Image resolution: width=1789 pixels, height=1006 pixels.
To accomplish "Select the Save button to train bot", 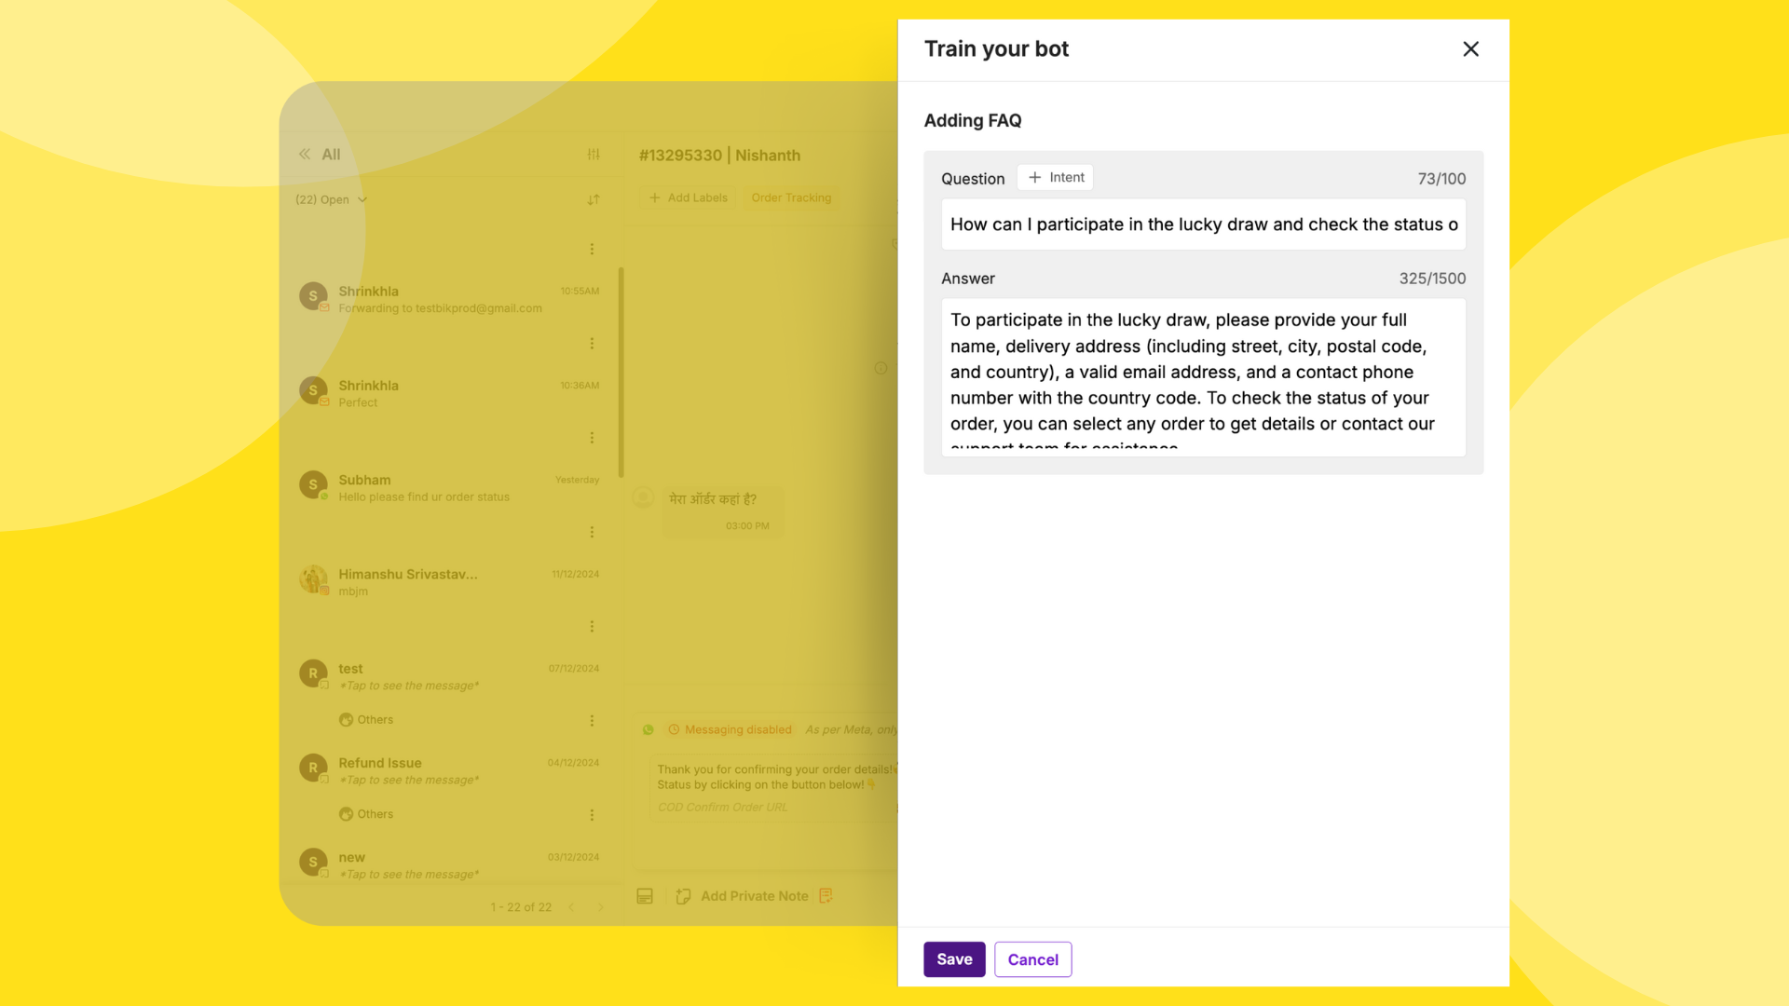I will coord(953,958).
